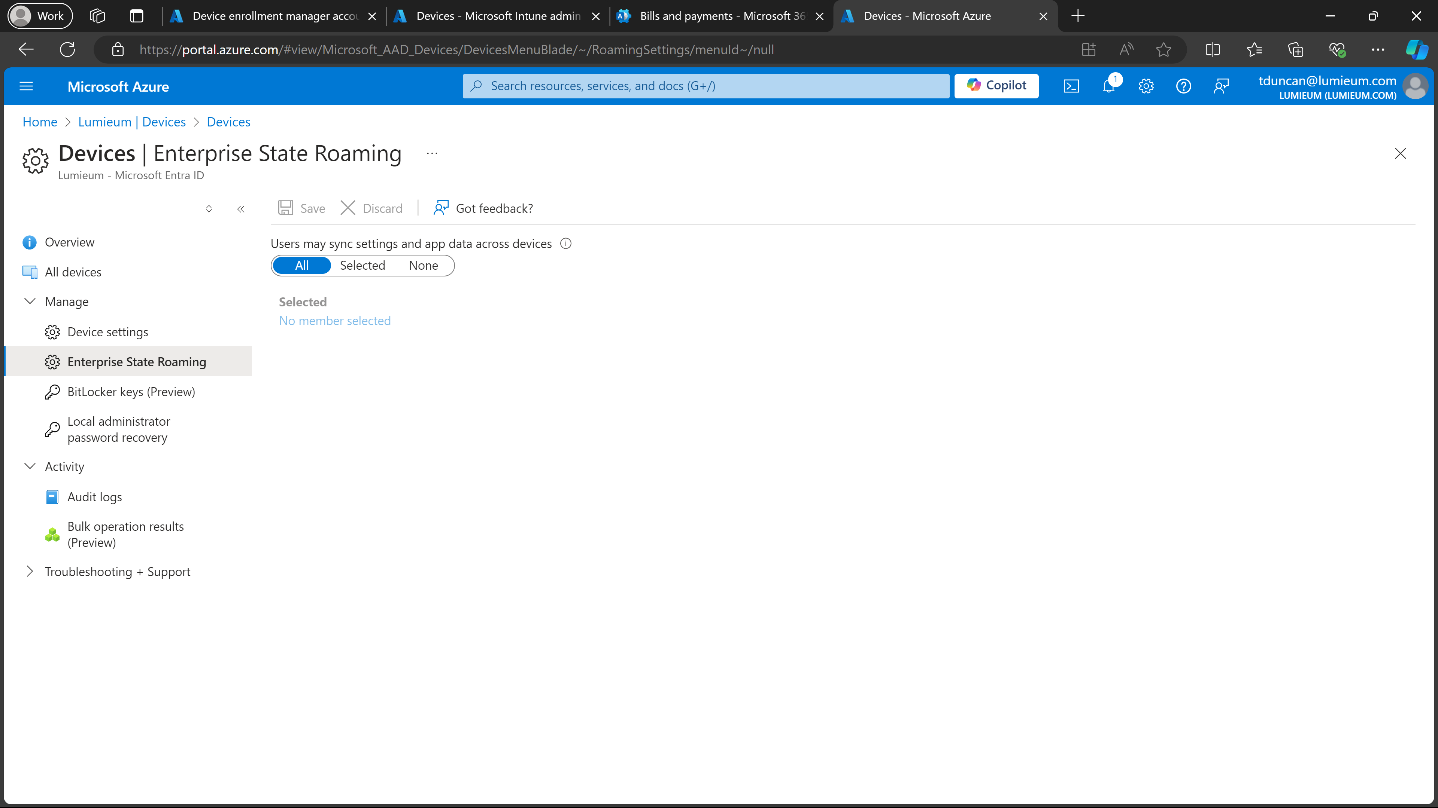This screenshot has width=1438, height=808.
Task: Open the Work profile button
Action: 40,16
